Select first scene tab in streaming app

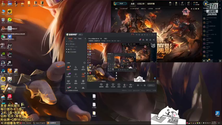70,39
